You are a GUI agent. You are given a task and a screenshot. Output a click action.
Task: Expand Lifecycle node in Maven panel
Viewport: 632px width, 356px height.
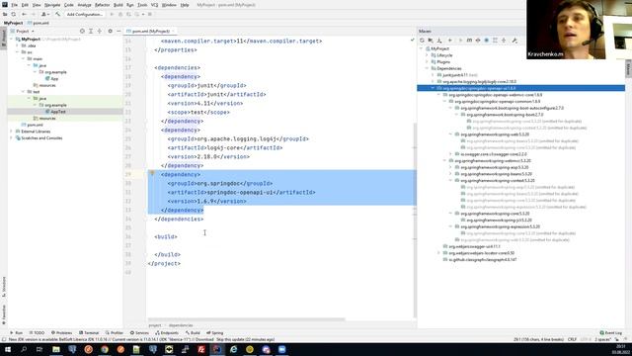point(428,55)
